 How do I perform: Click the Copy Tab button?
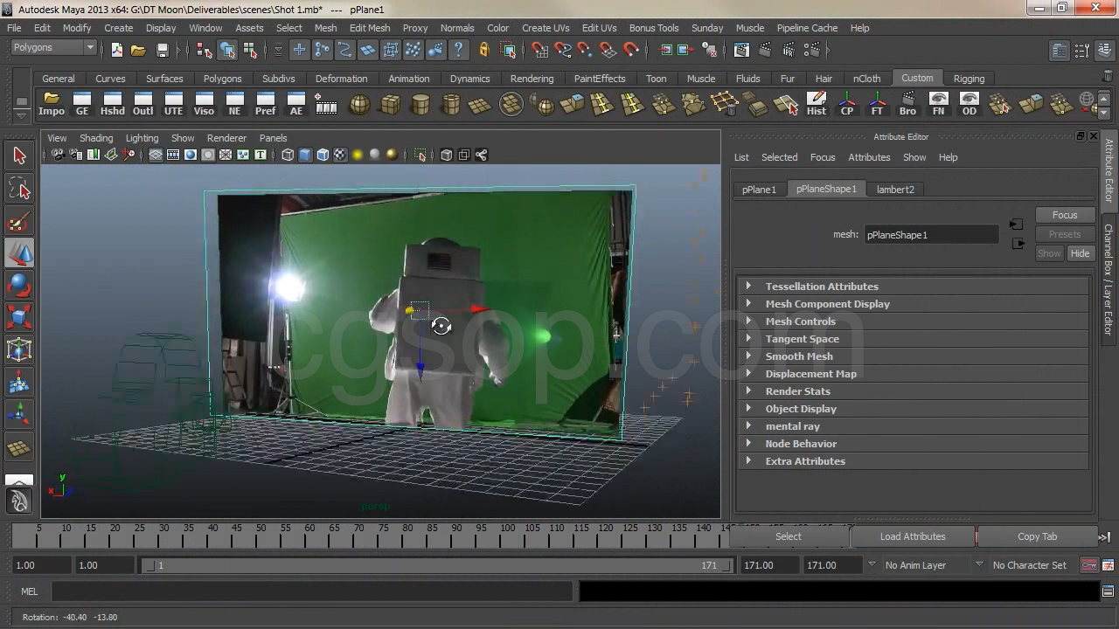[x=1037, y=536]
